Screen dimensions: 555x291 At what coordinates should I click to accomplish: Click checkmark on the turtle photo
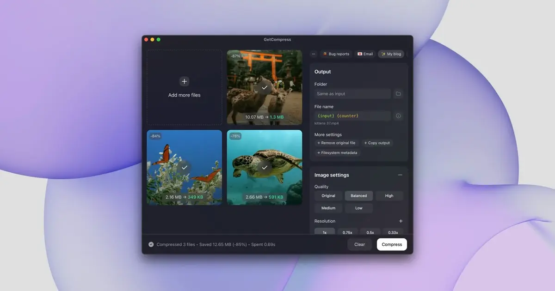265,167
